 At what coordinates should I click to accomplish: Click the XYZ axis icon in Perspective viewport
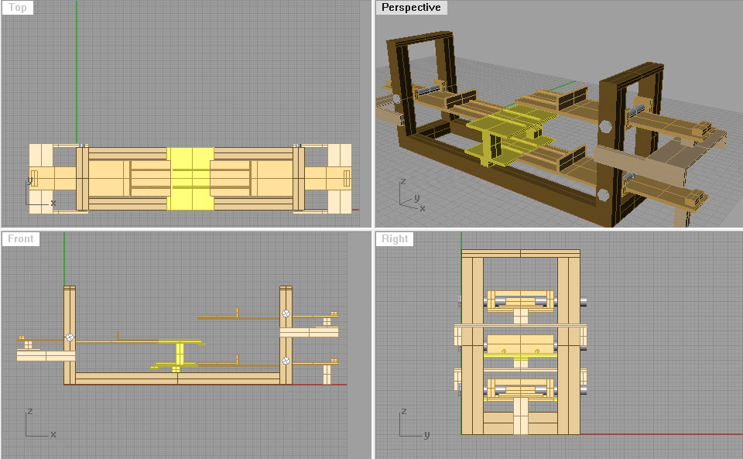pyautogui.click(x=409, y=195)
